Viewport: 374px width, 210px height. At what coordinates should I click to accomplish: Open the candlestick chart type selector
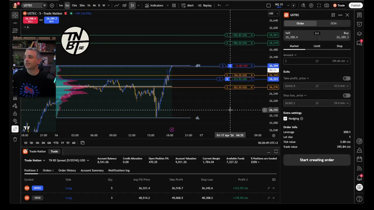click(x=132, y=5)
